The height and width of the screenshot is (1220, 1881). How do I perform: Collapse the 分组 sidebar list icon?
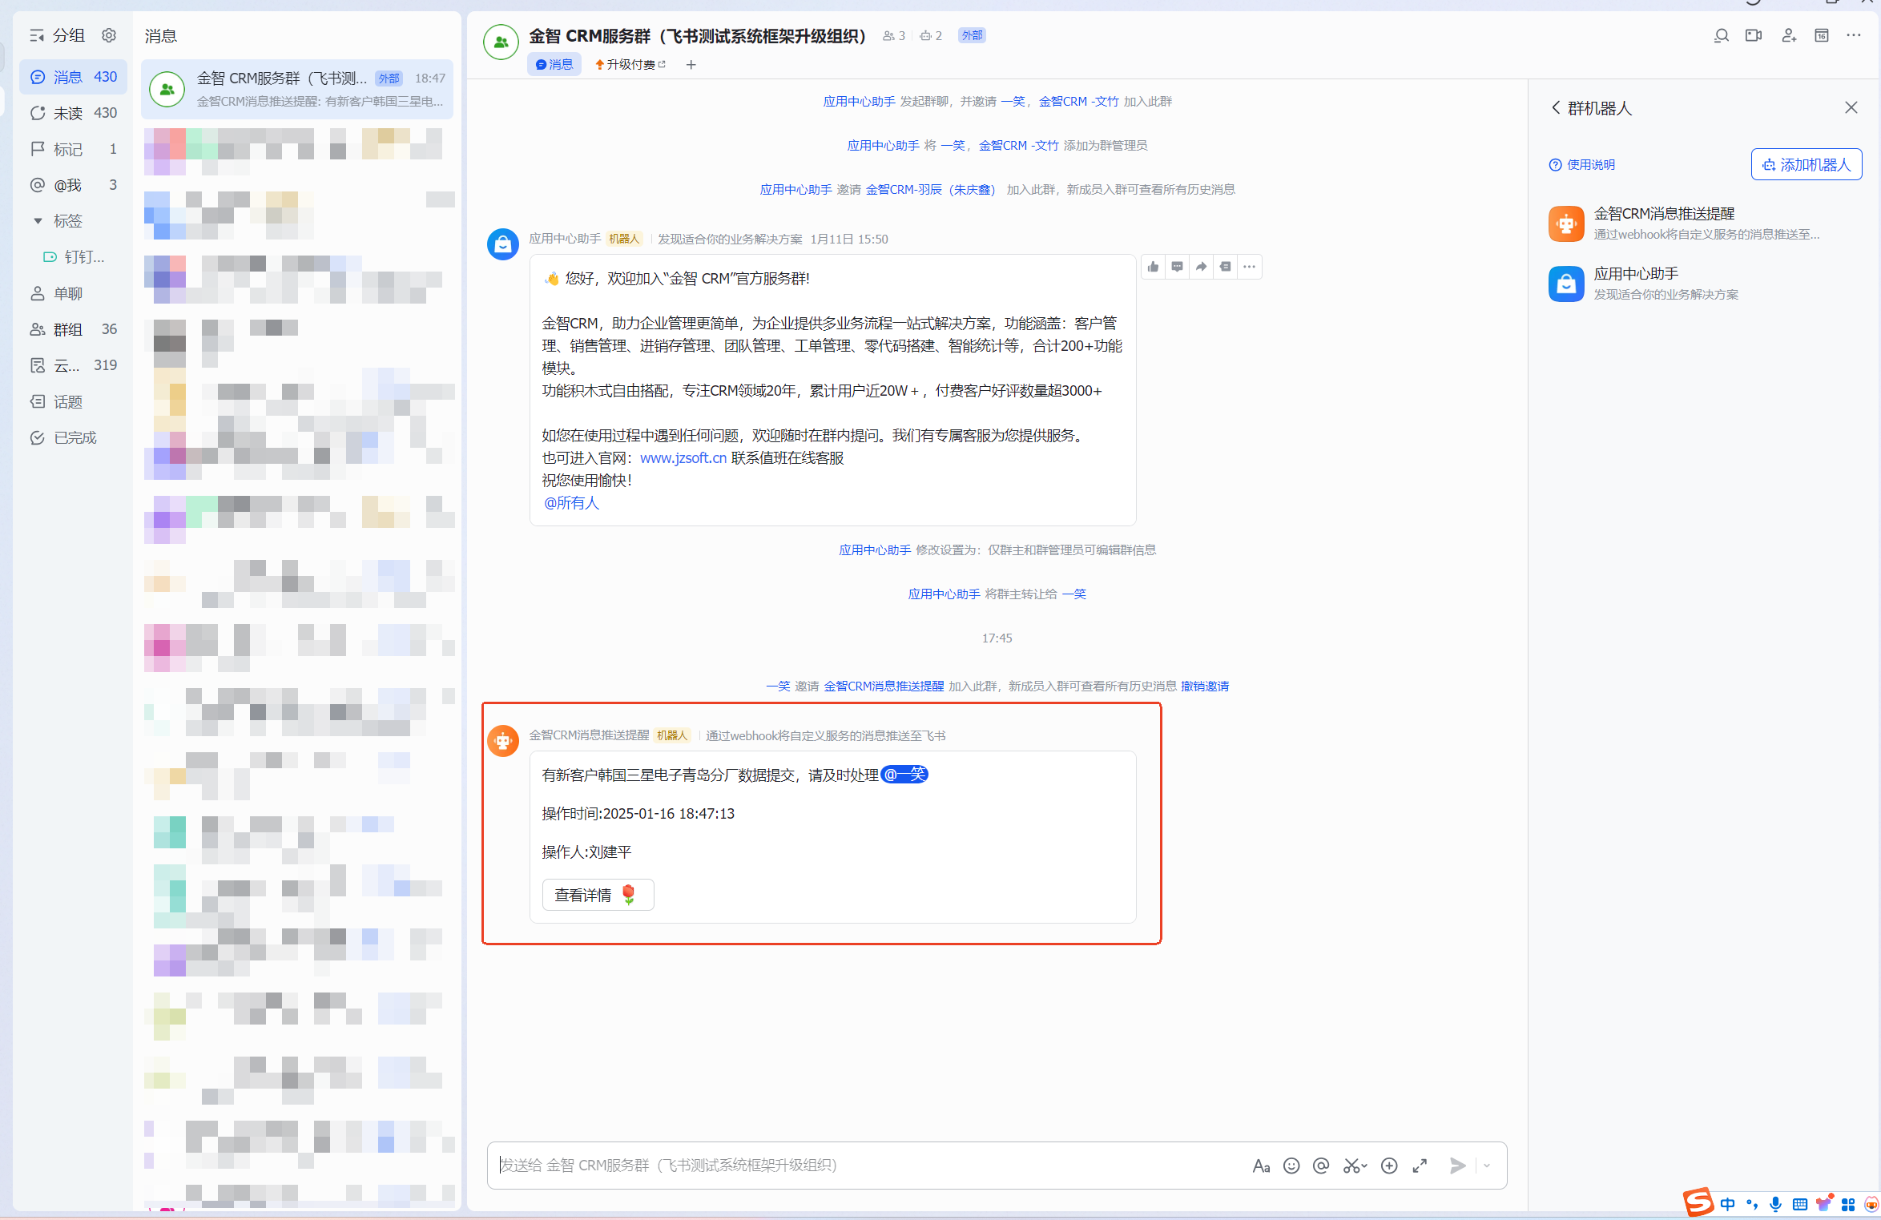[x=37, y=35]
